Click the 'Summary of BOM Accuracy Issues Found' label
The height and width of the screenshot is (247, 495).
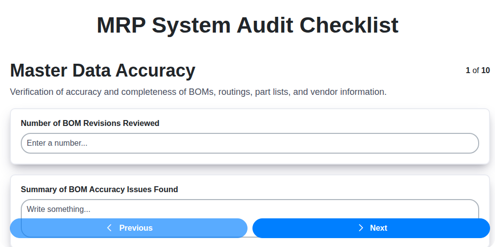(x=99, y=189)
